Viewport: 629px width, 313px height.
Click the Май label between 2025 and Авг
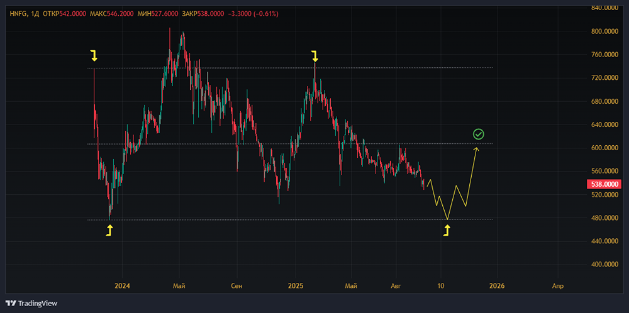[352, 286]
